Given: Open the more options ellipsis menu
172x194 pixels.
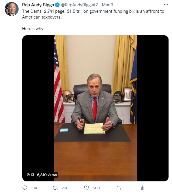Looking at the screenshot, I should coord(166,5).
